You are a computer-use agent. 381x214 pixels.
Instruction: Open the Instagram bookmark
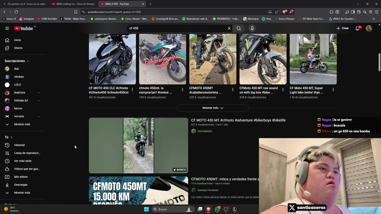tap(26, 19)
